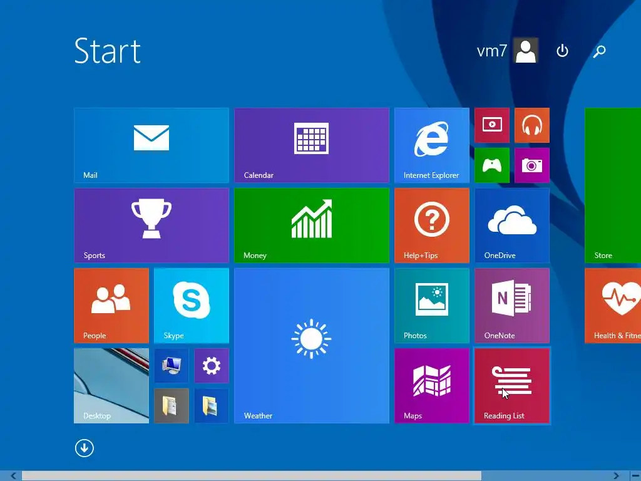
Task: Click the vm7 account picture
Action: (x=526, y=51)
